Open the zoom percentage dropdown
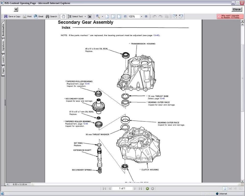This screenshot has height=196, width=245. 141,16
